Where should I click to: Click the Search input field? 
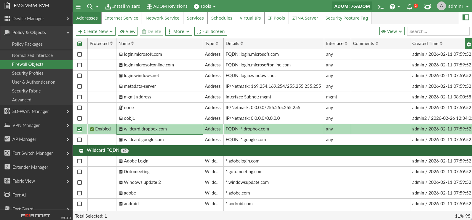(438, 31)
